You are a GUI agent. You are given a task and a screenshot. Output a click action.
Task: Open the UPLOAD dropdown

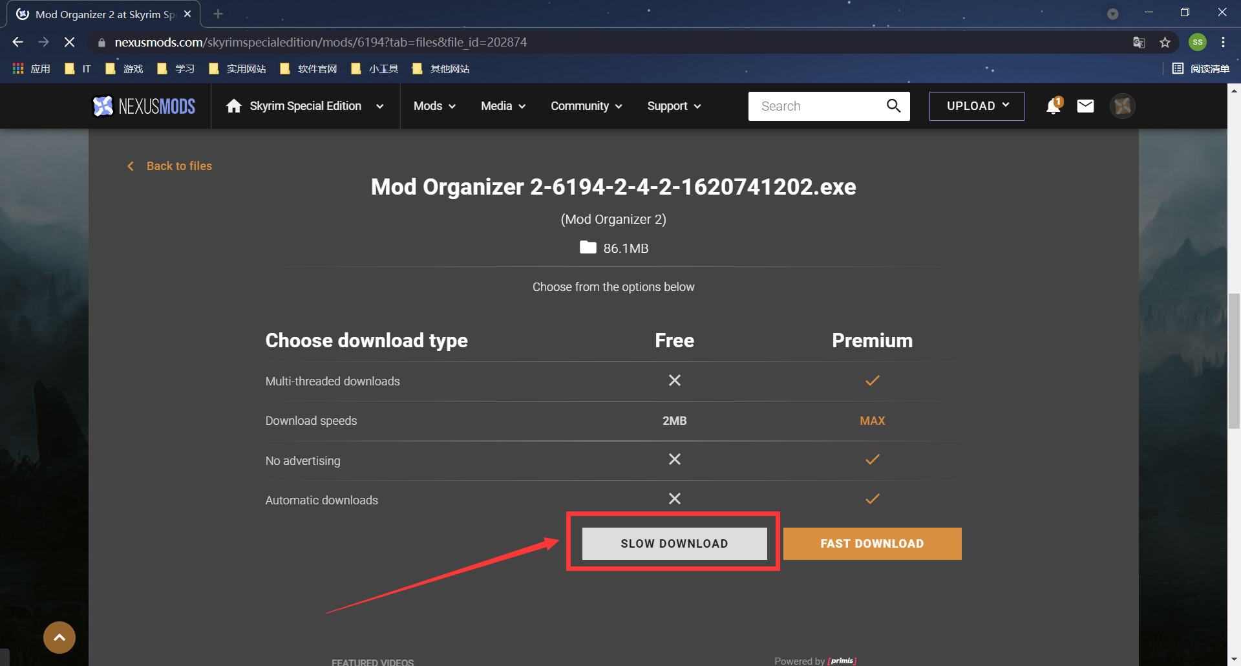pyautogui.click(x=976, y=106)
